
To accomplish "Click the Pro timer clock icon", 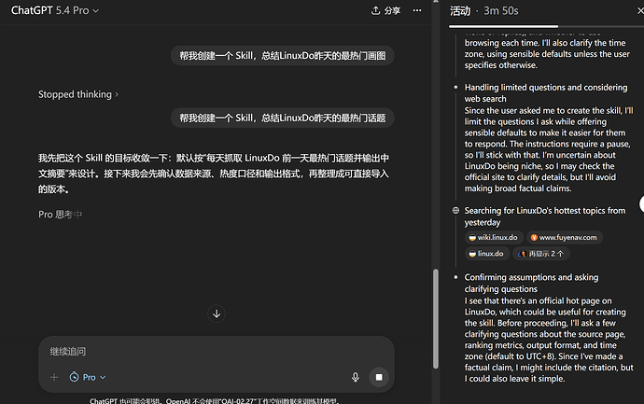I will pyautogui.click(x=74, y=377).
